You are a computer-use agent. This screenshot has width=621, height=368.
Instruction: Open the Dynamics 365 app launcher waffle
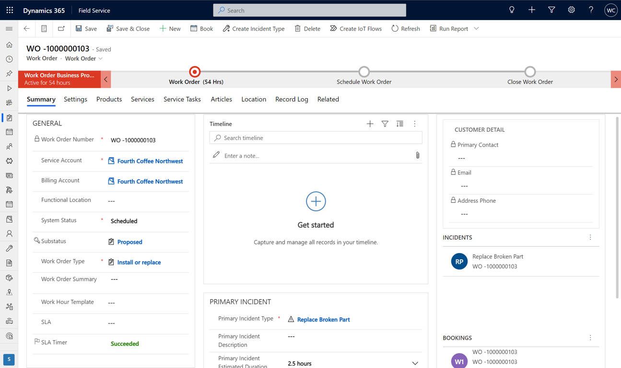pos(10,10)
